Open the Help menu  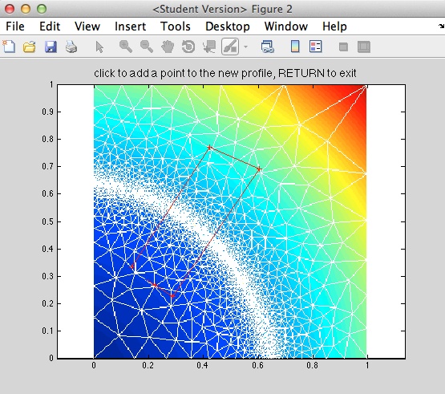pos(334,26)
